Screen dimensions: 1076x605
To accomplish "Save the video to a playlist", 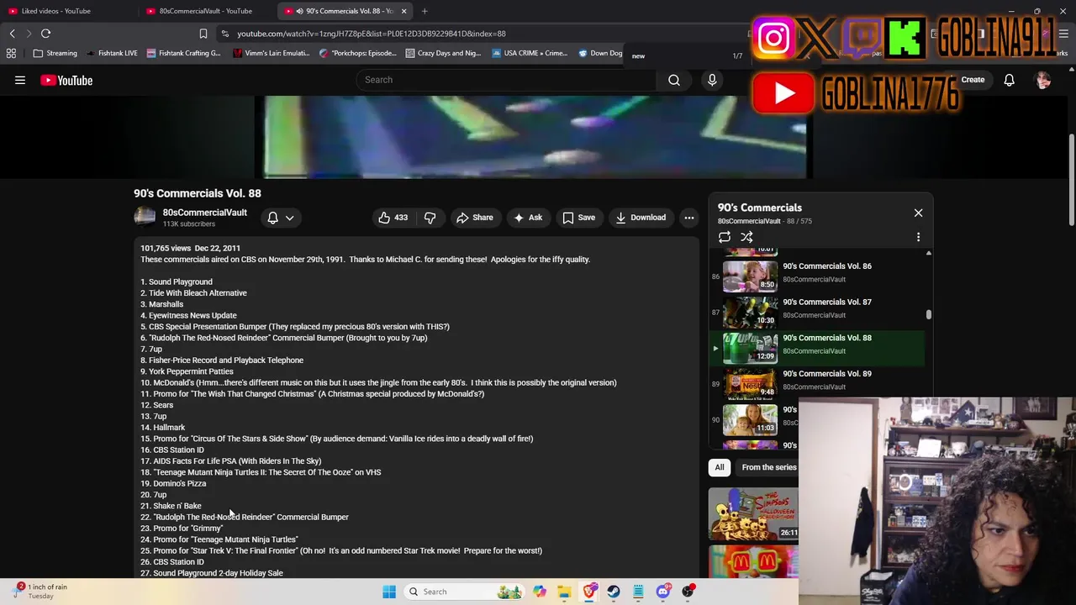I will [x=579, y=218].
